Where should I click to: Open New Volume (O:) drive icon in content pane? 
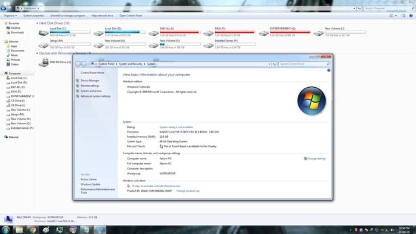153,45
